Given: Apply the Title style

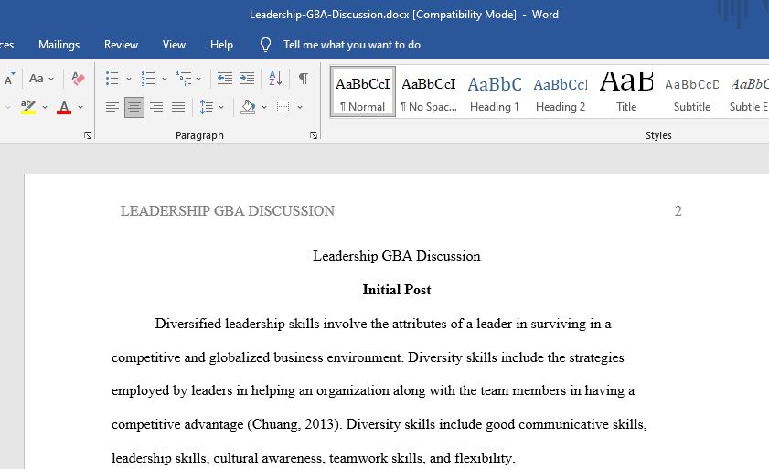Looking at the screenshot, I should pyautogui.click(x=626, y=91).
